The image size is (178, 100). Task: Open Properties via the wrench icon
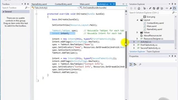[170, 8]
